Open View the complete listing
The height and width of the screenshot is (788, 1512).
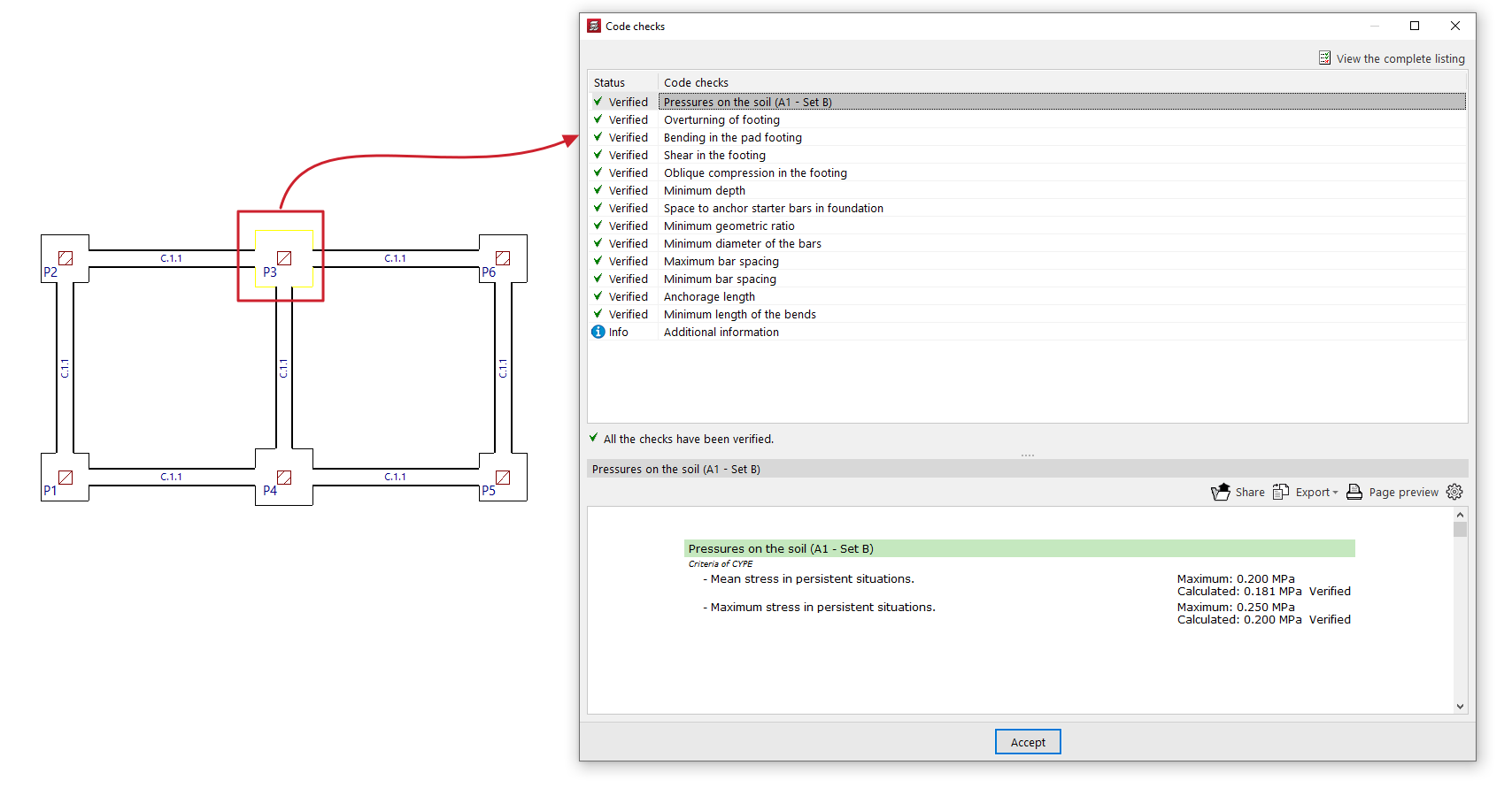[x=1392, y=58]
